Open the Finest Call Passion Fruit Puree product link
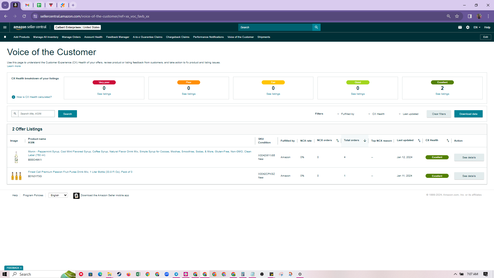494x278 pixels. click(x=80, y=172)
